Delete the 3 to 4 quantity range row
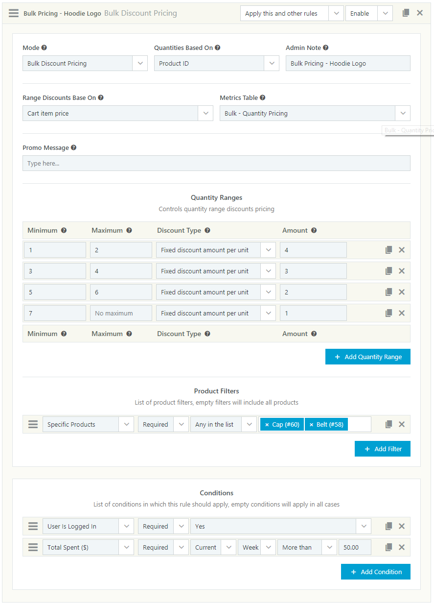This screenshot has height=605, width=434. [402, 271]
